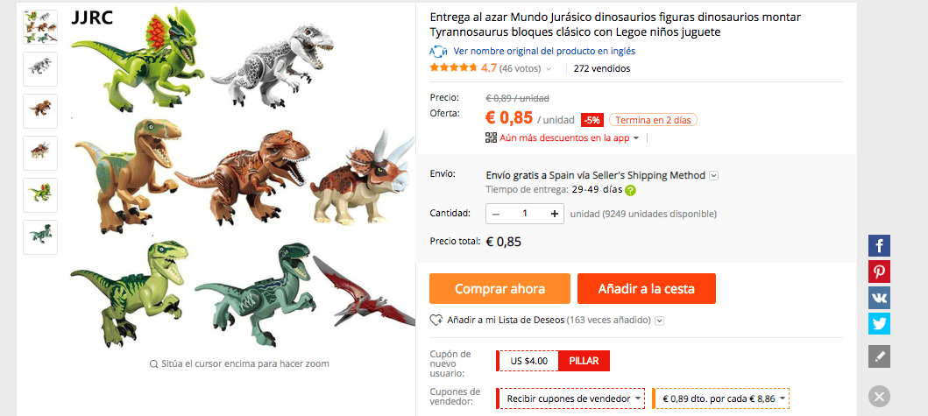Click the QR code app discounts icon
928x416 pixels.
pos(491,137)
